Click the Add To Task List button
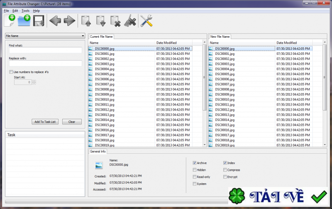Image resolution: width=332 pixels, height=209 pixels. click(45, 122)
